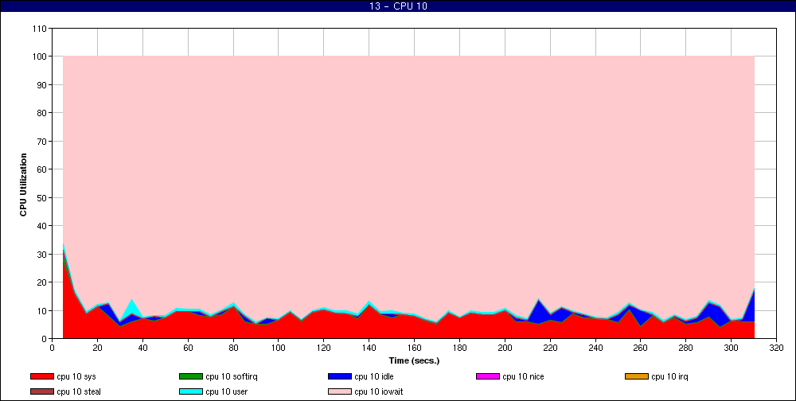The image size is (796, 401).
Task: Click the x-axis tick label 260
Action: tap(640, 348)
